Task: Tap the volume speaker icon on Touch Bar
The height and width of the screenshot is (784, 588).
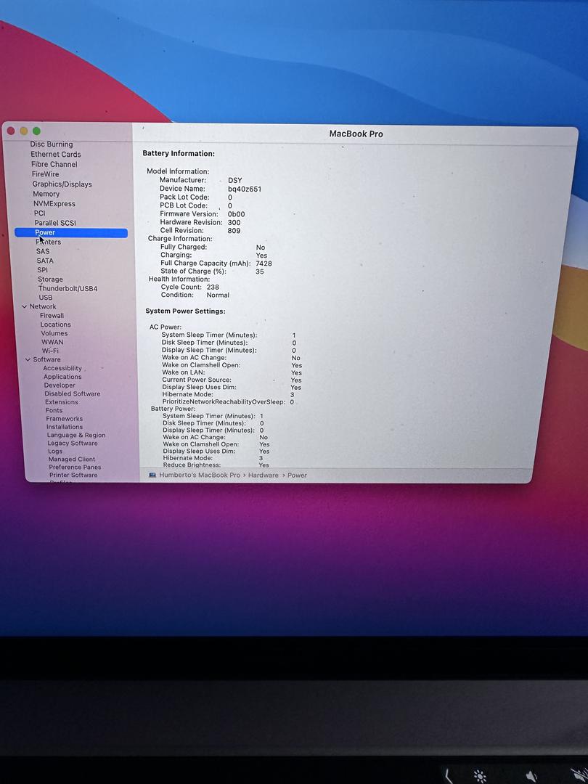Action: [531, 777]
